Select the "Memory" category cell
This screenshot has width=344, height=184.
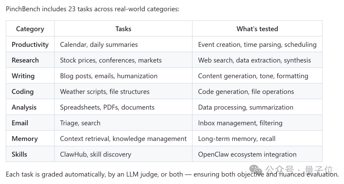(x=25, y=139)
